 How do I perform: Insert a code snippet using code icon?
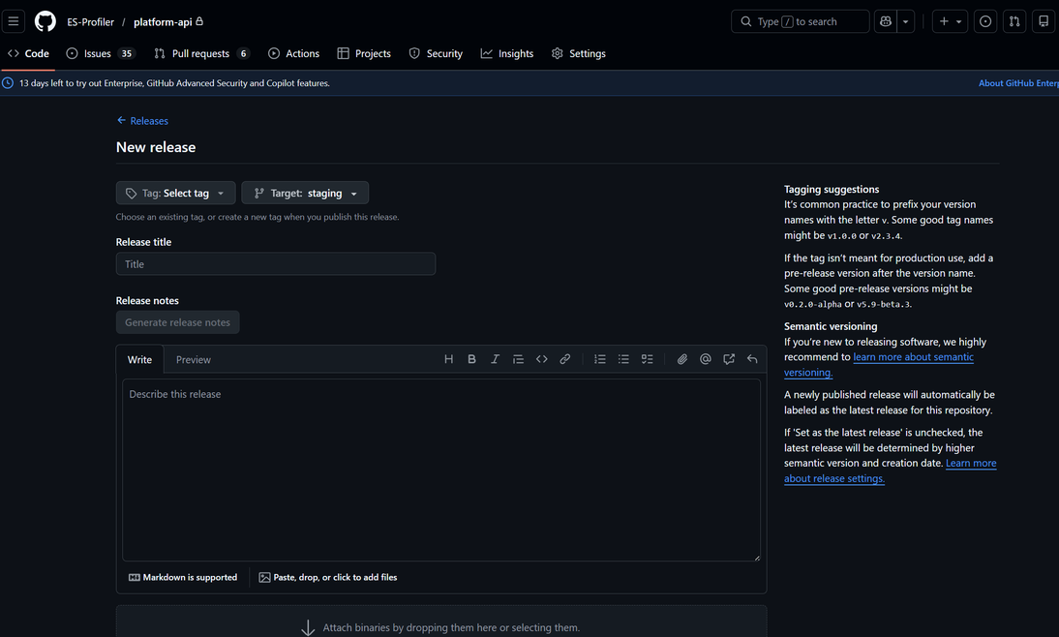[542, 359]
